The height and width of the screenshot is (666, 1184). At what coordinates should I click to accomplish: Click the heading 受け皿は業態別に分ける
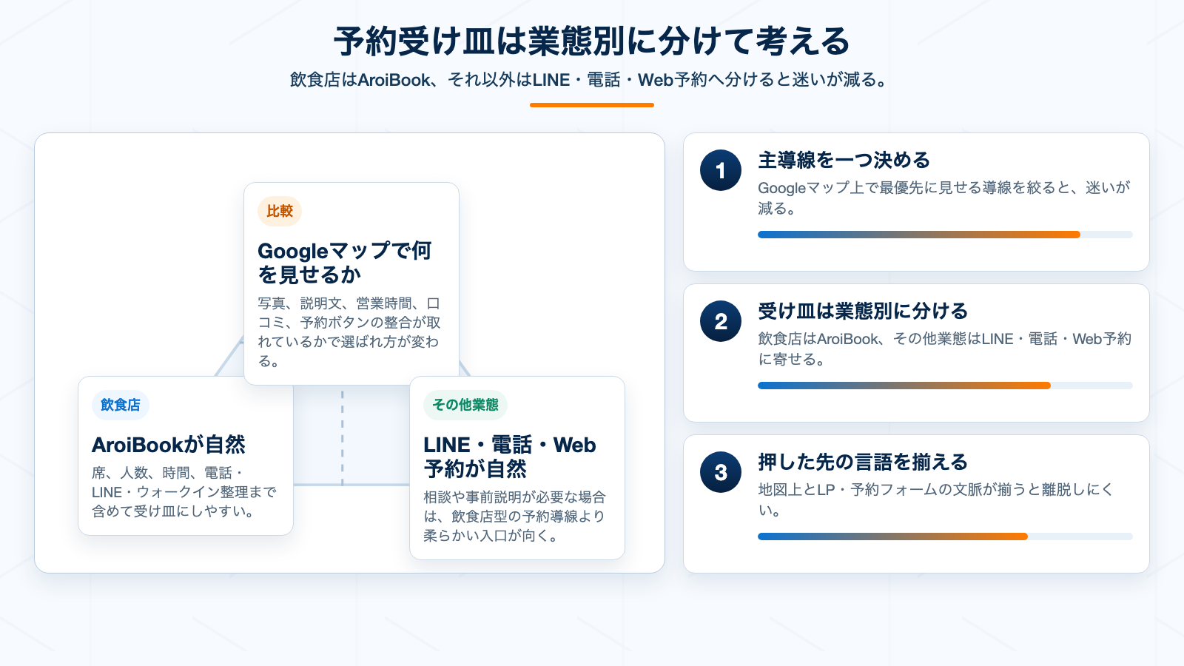pos(863,311)
